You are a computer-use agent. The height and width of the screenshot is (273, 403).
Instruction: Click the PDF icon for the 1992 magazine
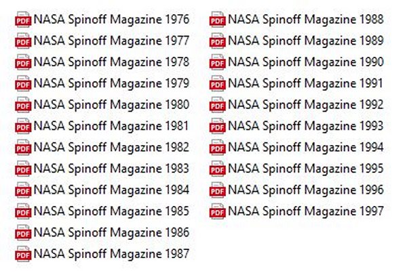[x=218, y=105]
